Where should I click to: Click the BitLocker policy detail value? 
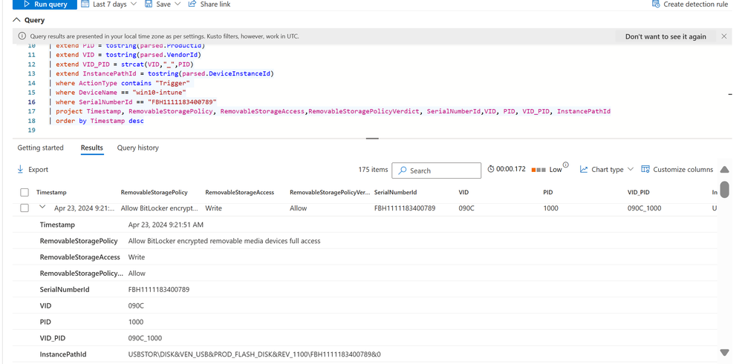(224, 241)
